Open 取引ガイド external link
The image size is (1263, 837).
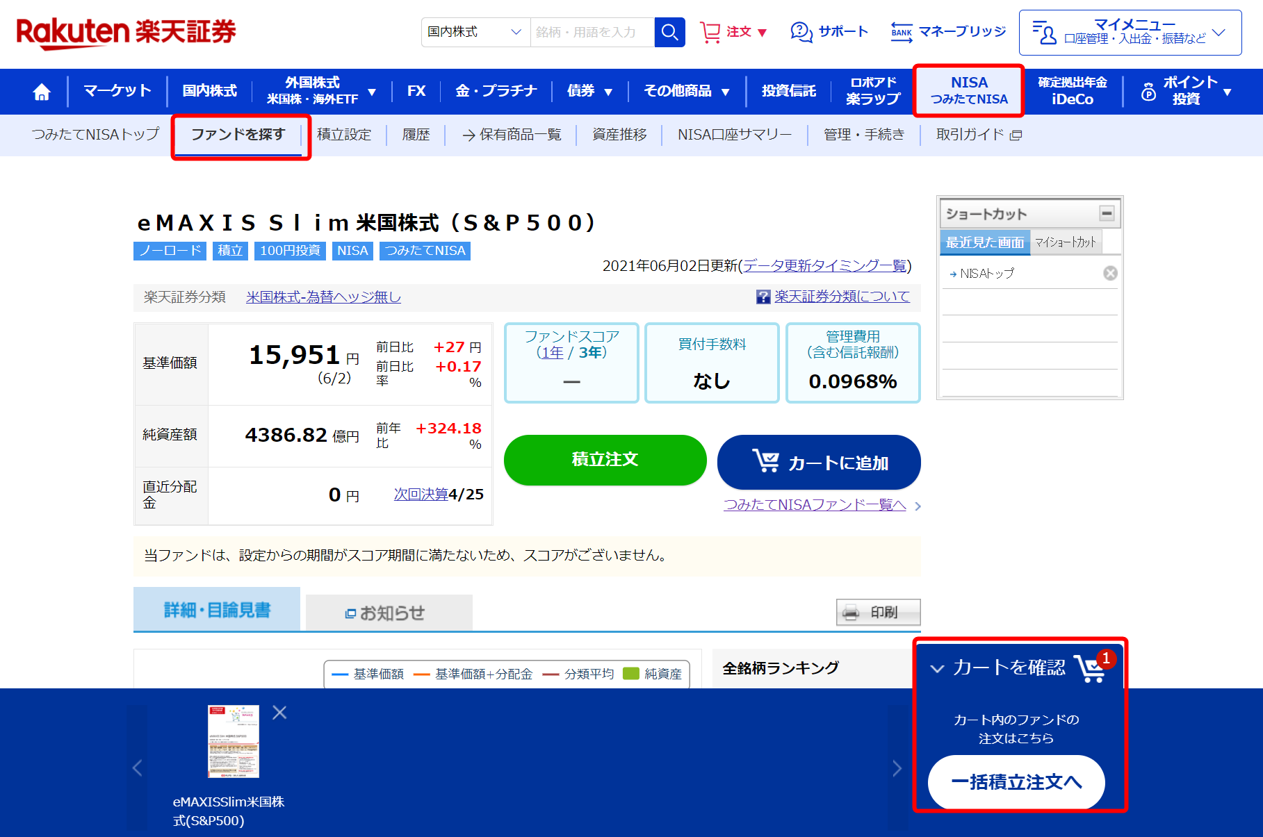point(979,134)
